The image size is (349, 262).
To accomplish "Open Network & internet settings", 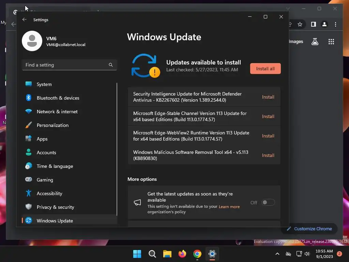I will coord(69,112).
